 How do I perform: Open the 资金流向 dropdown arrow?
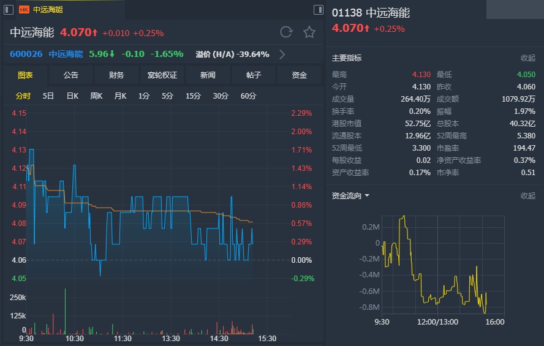pos(367,196)
